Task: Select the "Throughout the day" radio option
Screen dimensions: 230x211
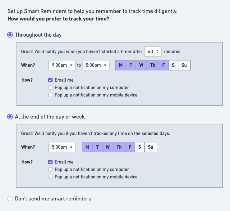Action: pyautogui.click(x=10, y=35)
